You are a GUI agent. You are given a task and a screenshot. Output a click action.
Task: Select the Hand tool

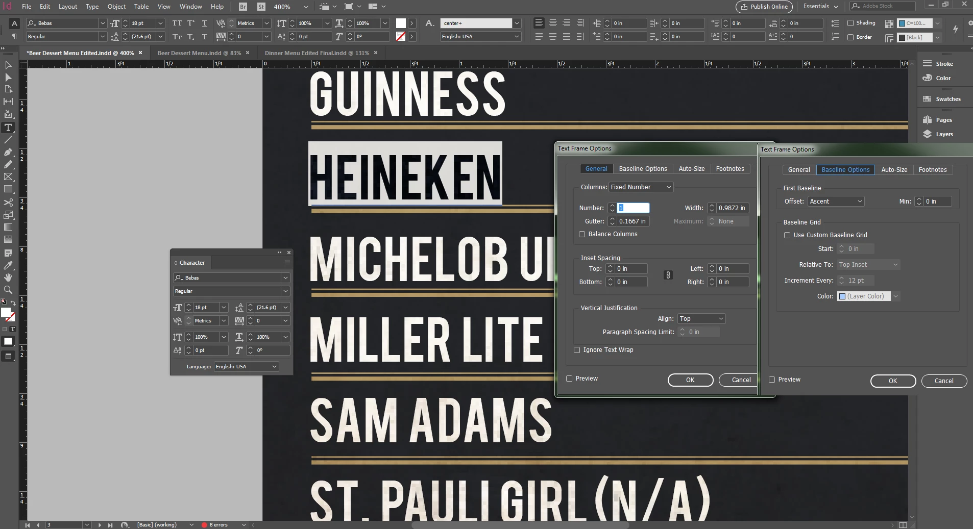pyautogui.click(x=8, y=278)
